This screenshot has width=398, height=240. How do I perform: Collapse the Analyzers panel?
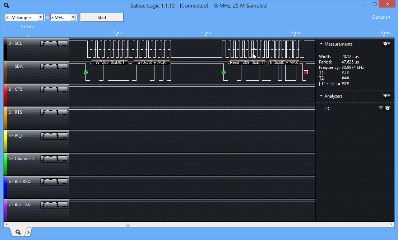click(321, 96)
